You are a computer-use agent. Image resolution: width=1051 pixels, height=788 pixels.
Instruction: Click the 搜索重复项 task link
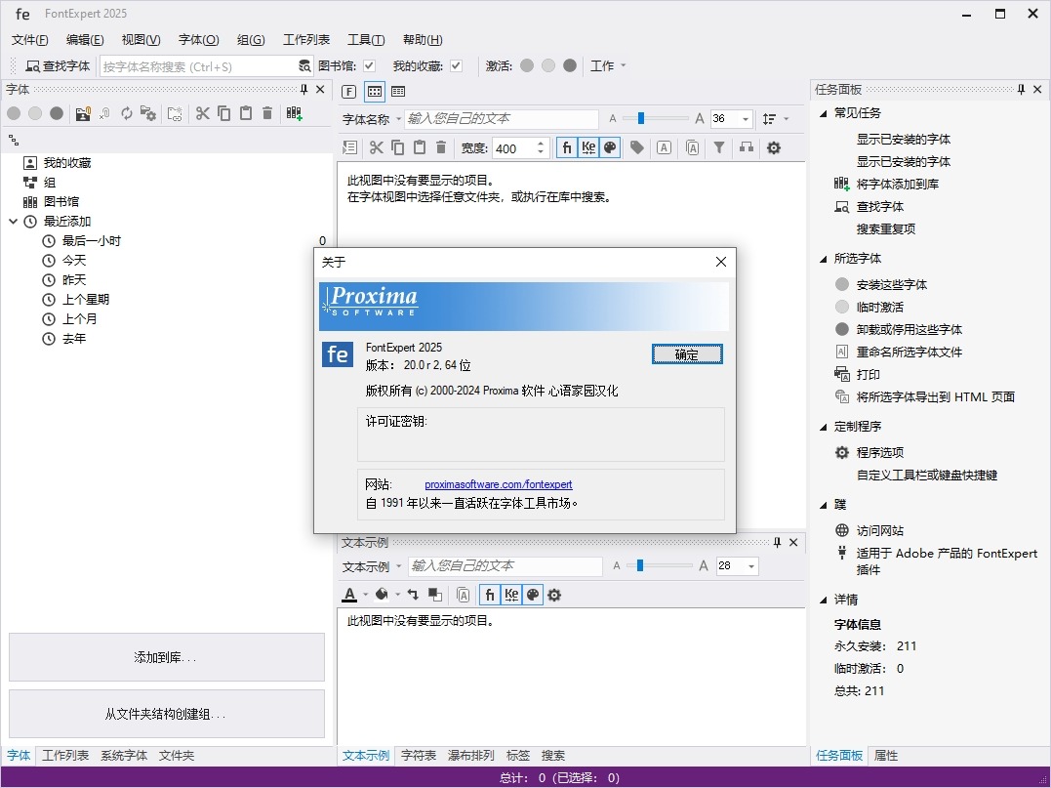click(885, 228)
